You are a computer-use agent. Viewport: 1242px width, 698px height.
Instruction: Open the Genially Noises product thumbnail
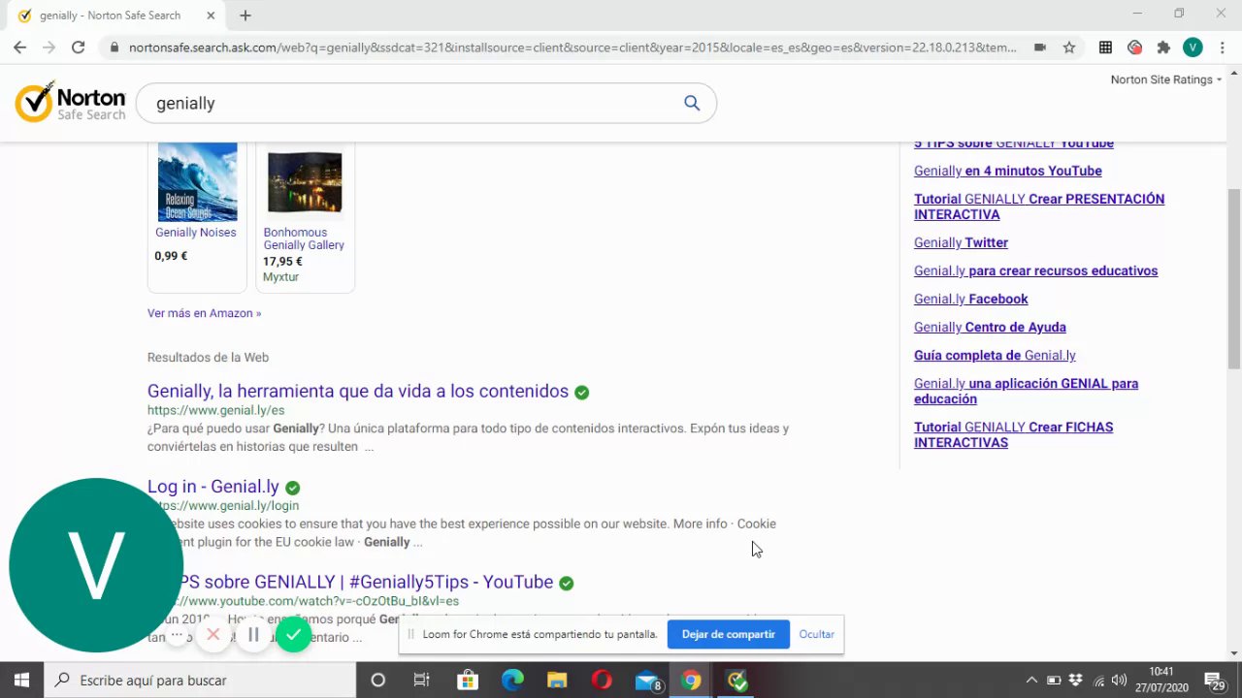[x=197, y=182]
